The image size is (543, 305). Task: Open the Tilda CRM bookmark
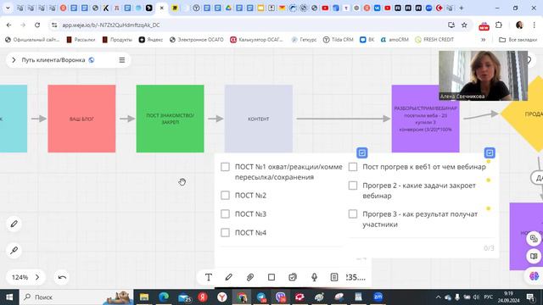coord(339,40)
